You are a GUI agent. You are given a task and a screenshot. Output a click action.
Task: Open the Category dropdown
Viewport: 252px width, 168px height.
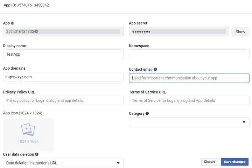click(x=189, y=122)
